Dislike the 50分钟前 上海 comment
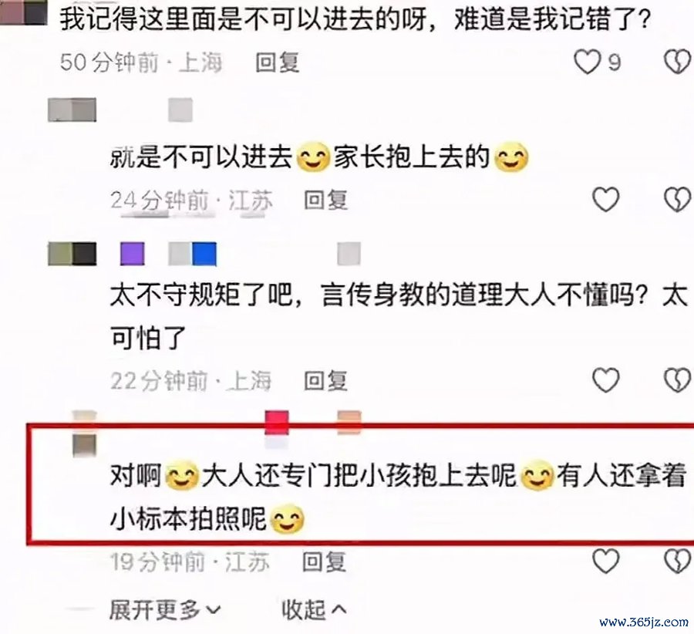 677,62
